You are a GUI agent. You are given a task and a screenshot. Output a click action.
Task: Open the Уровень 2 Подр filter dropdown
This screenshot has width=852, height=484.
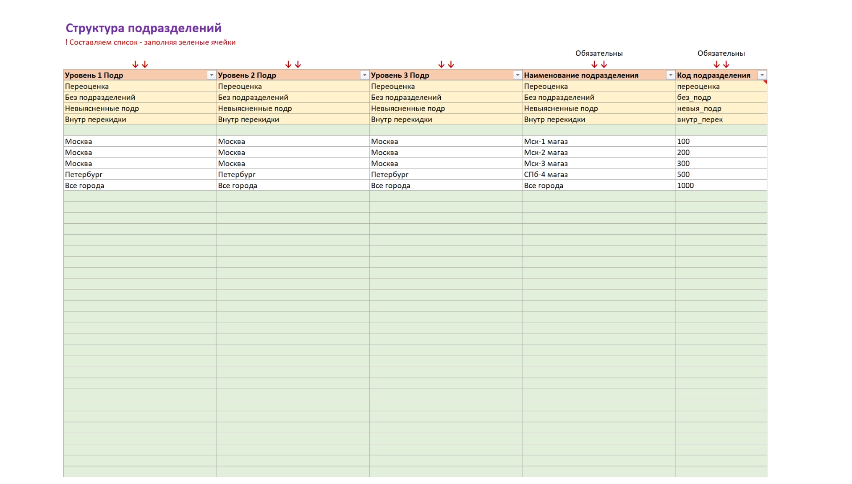point(364,75)
